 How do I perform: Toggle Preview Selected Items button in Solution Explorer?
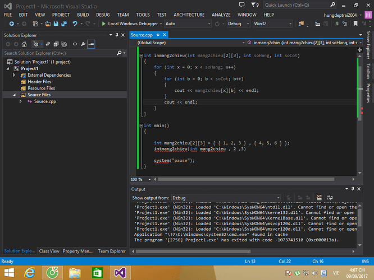pyautogui.click(x=91, y=44)
